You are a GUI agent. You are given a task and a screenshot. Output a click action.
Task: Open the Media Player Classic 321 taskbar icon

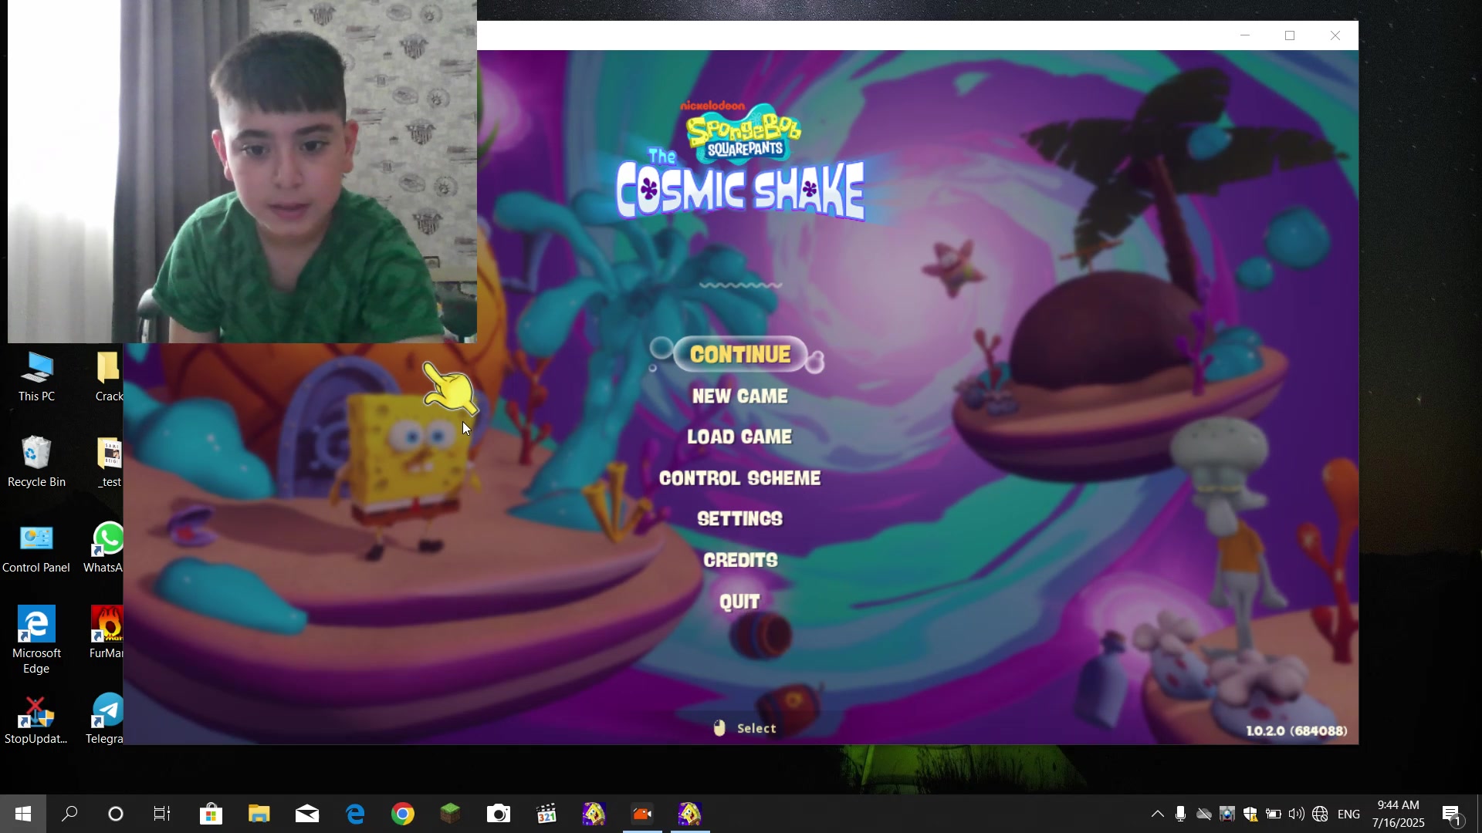point(546,814)
